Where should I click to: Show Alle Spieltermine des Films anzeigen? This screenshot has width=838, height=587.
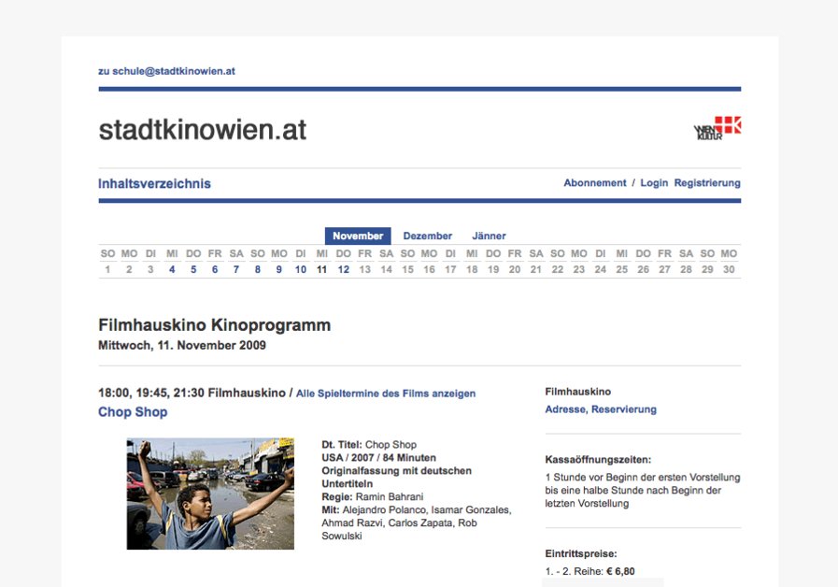click(x=386, y=394)
